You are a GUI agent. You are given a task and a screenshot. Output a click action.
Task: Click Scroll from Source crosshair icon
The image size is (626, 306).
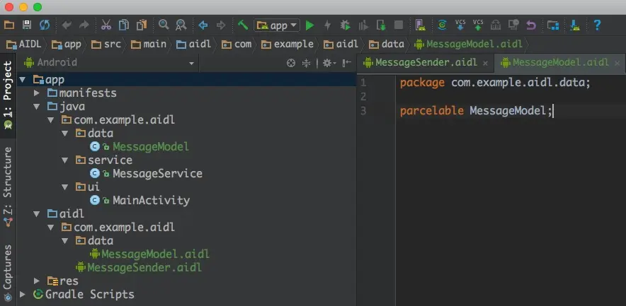pos(291,63)
